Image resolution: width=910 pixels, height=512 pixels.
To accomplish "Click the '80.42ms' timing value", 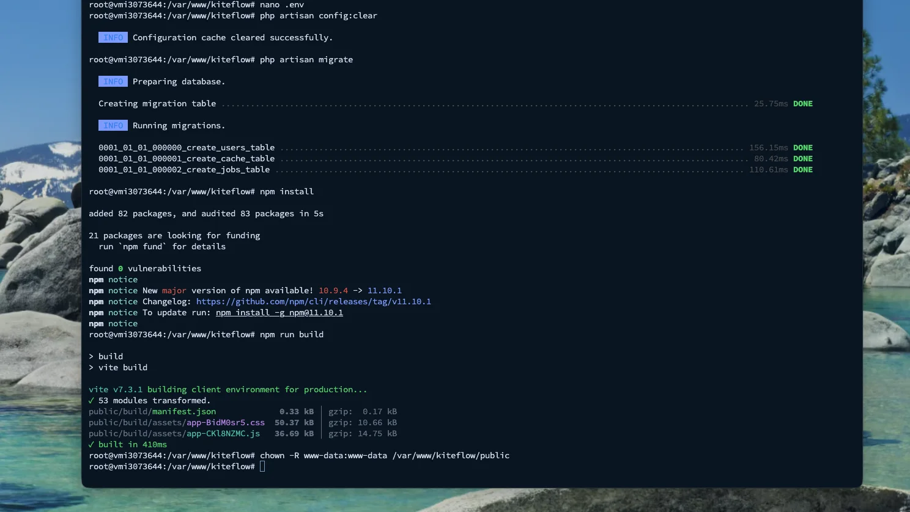I will [771, 158].
